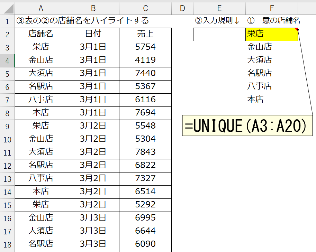Click cell with sales value 7327
The height and width of the screenshot is (252, 316).
[145, 179]
